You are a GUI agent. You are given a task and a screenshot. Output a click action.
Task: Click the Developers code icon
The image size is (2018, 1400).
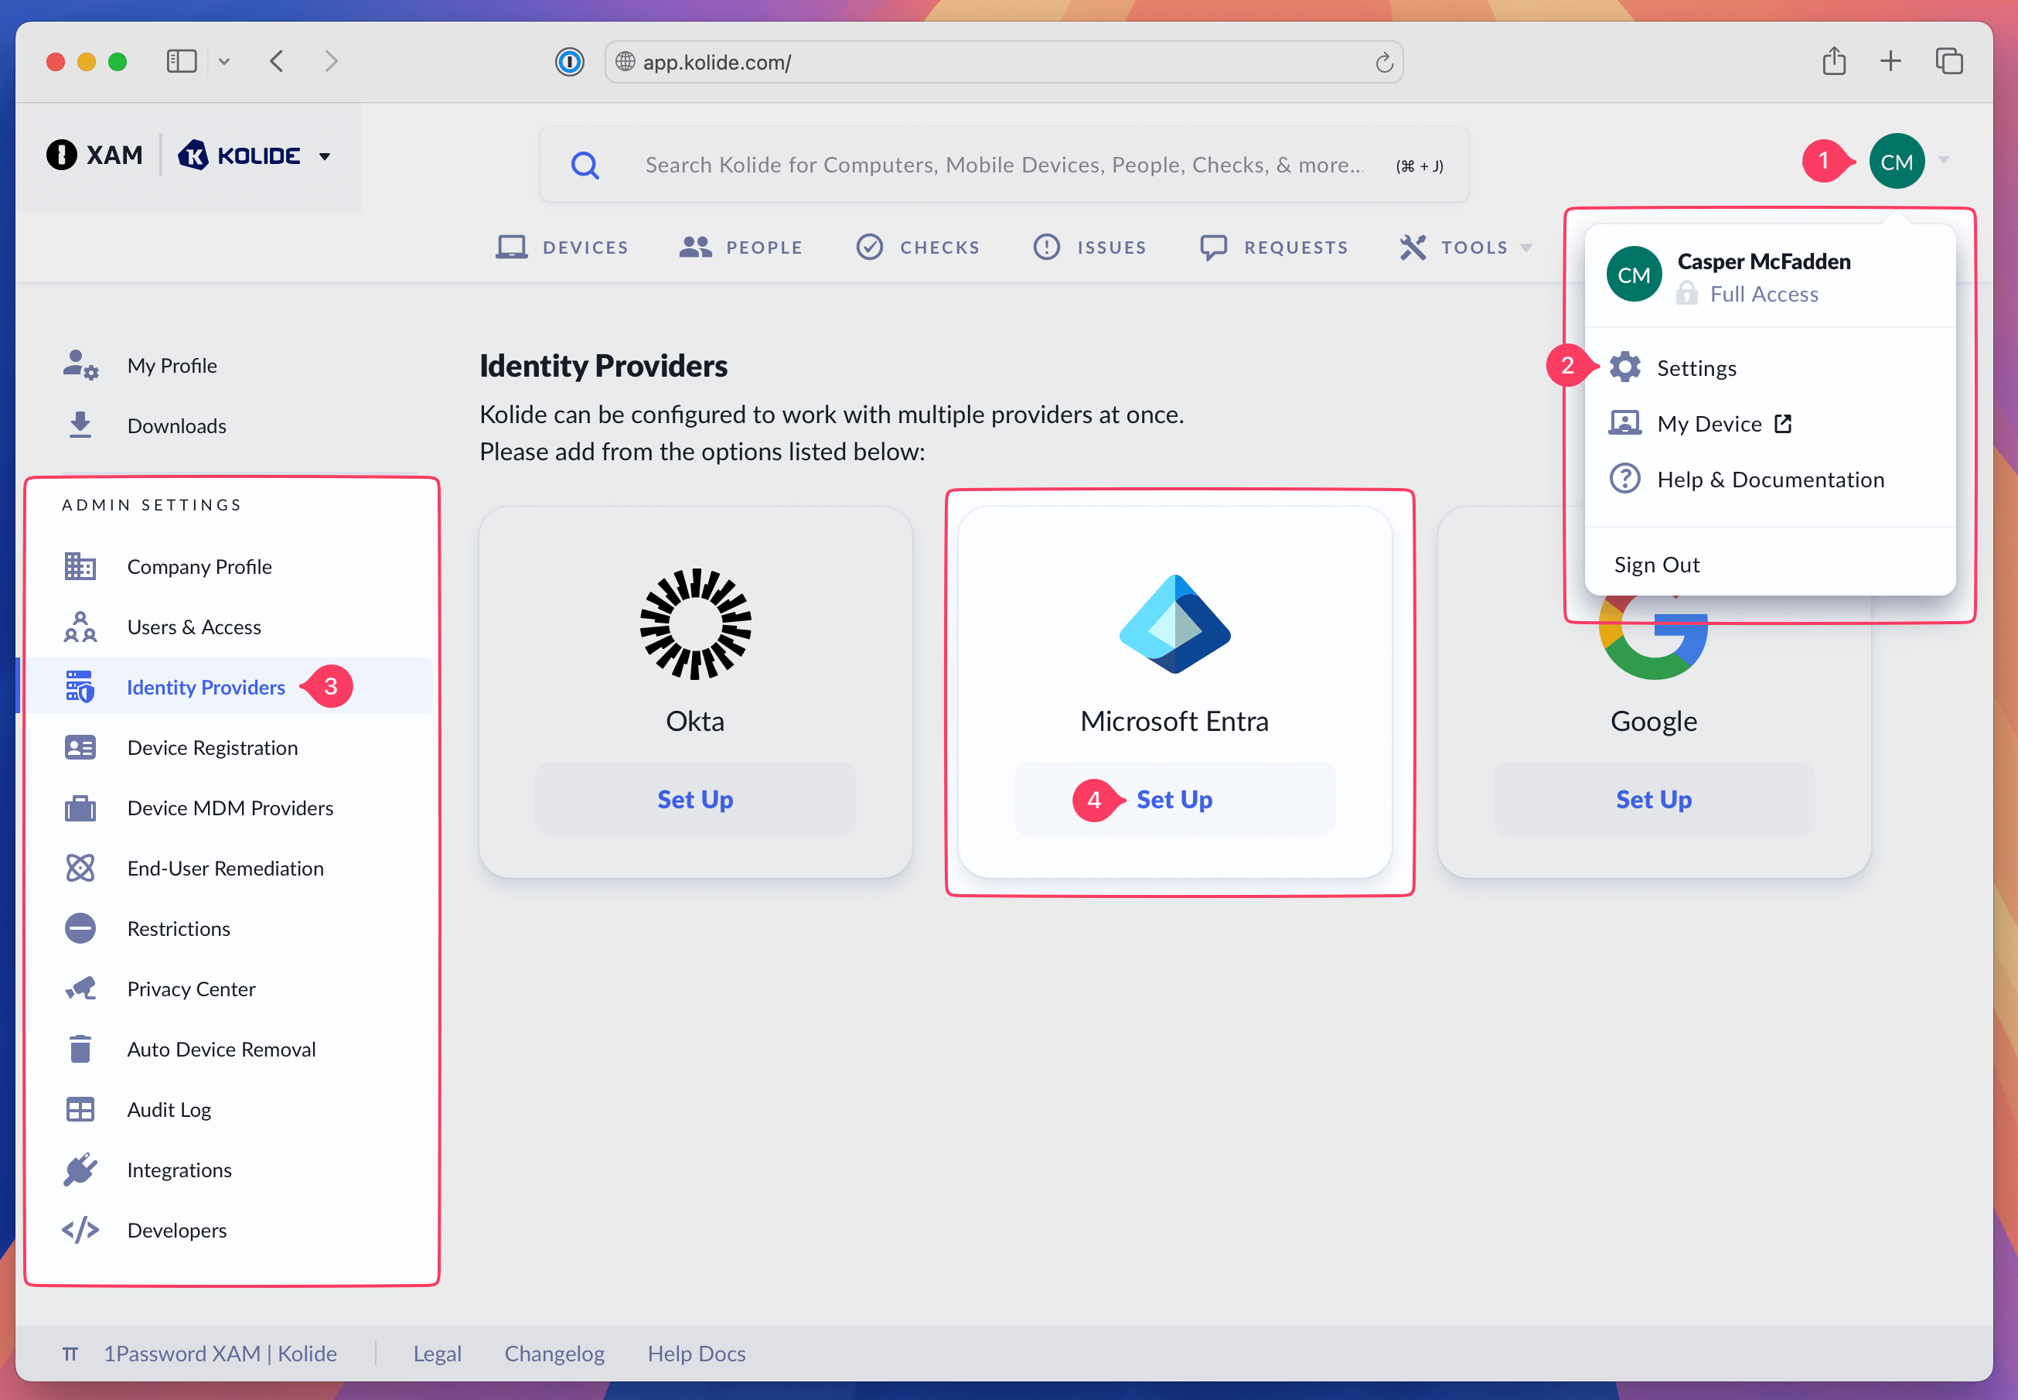(x=80, y=1230)
